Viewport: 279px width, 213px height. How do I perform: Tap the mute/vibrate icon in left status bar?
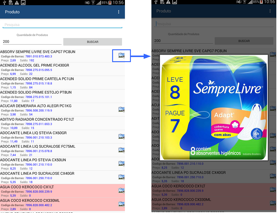(x=87, y=2)
